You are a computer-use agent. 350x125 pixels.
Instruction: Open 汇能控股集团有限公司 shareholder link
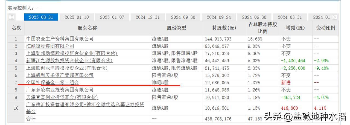50,46
